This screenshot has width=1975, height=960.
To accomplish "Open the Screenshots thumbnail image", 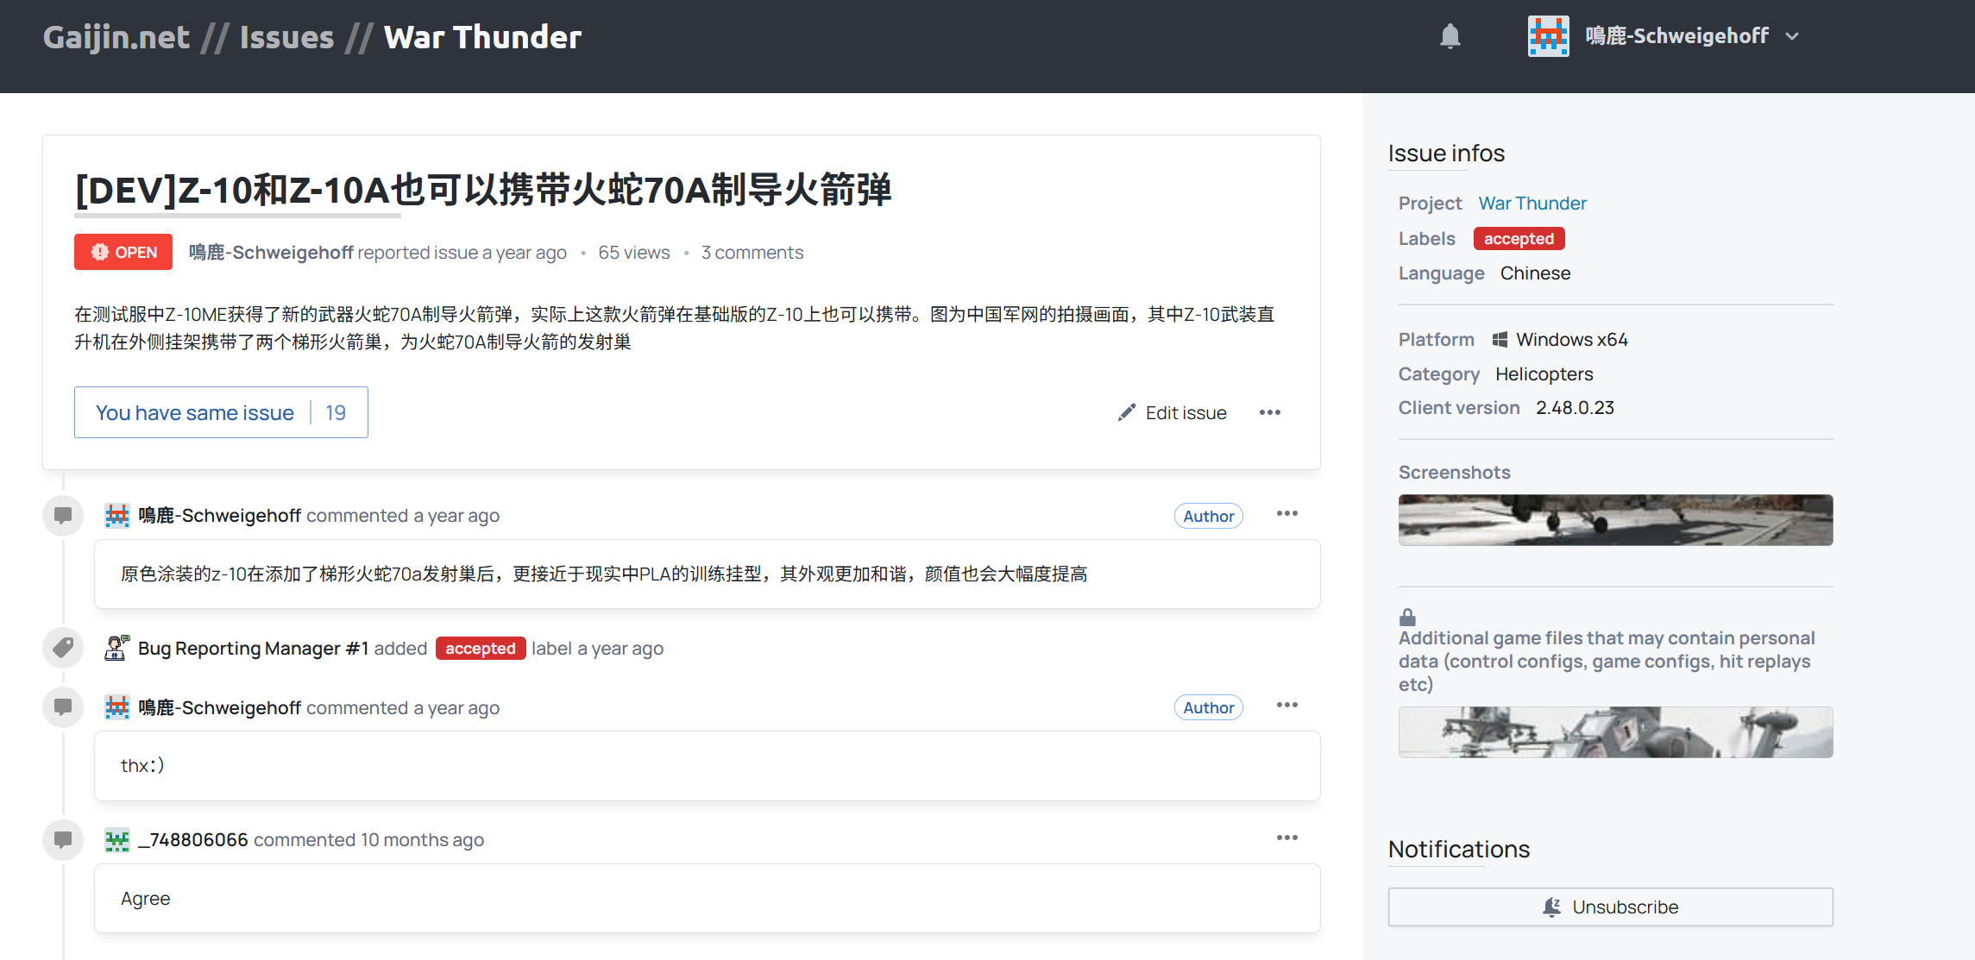I will (x=1615, y=519).
